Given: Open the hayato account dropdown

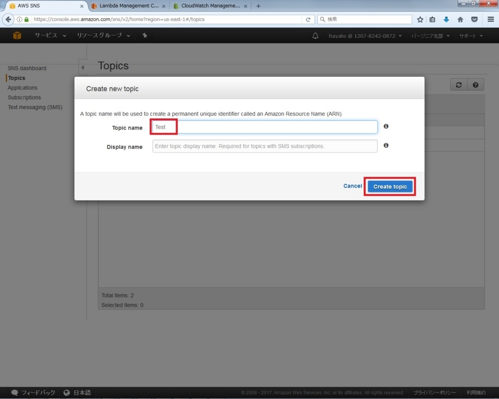Looking at the screenshot, I should pos(365,36).
